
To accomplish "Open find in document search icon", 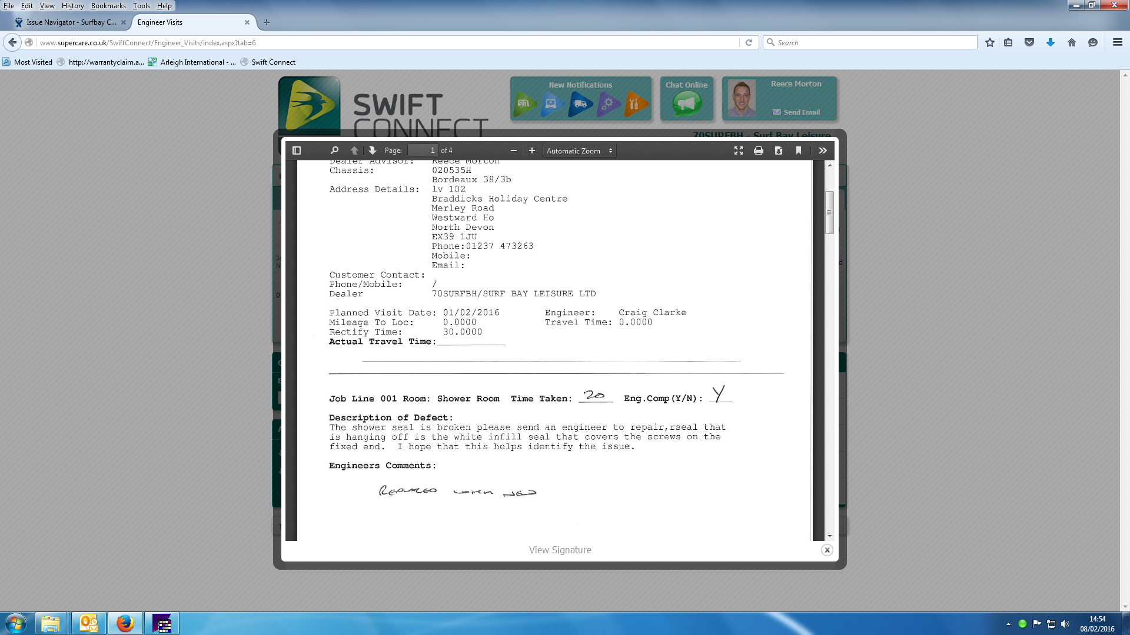I will click(x=334, y=151).
